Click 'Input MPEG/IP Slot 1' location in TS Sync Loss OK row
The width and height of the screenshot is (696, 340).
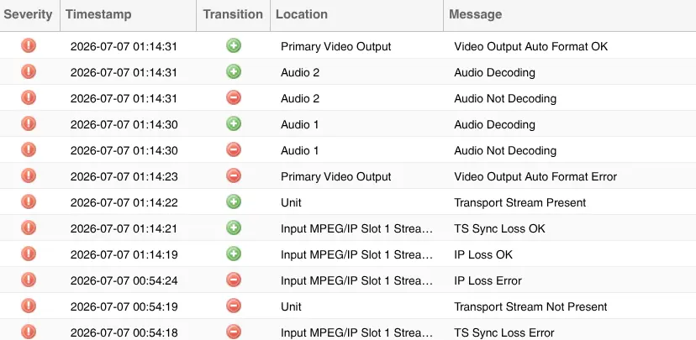(356, 228)
